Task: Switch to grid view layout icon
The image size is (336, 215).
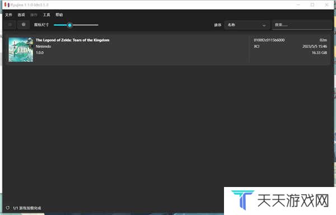Action: pos(24,25)
